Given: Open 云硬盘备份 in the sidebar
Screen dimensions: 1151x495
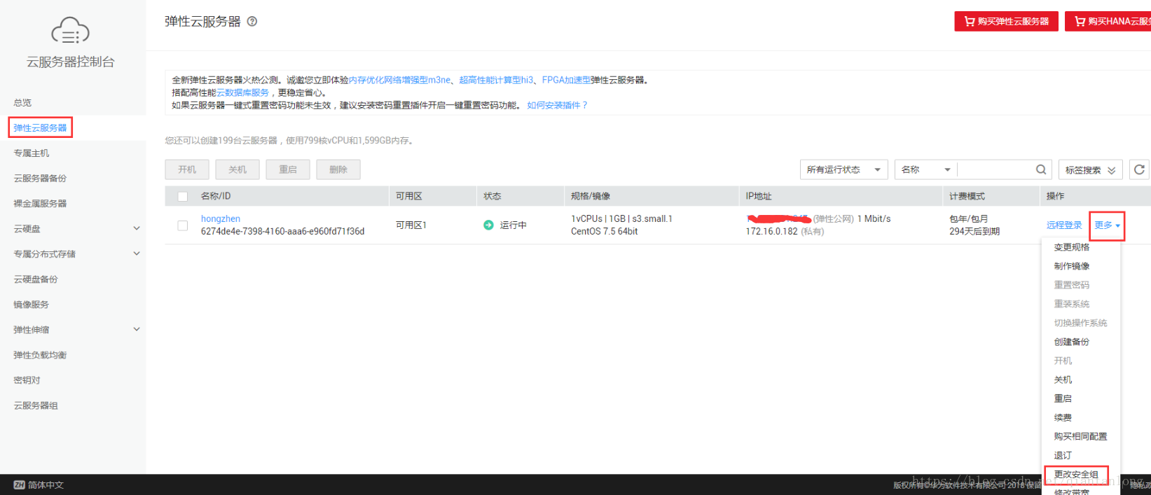Looking at the screenshot, I should coord(36,279).
